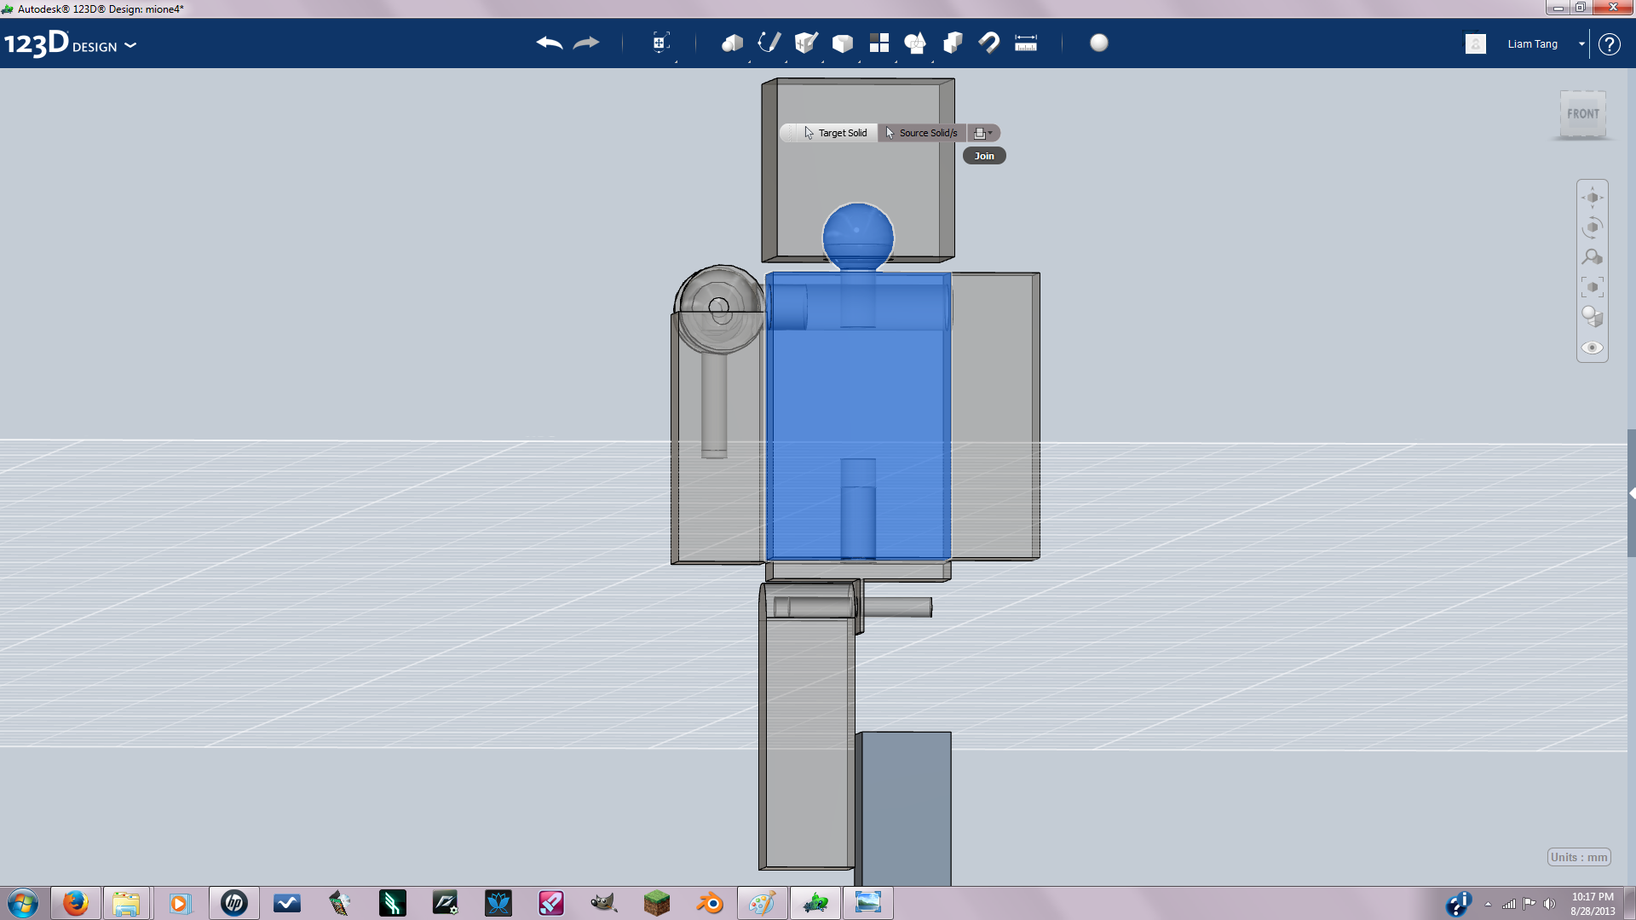Open Windows Explorer from the taskbar
The width and height of the screenshot is (1636, 920).
(126, 903)
